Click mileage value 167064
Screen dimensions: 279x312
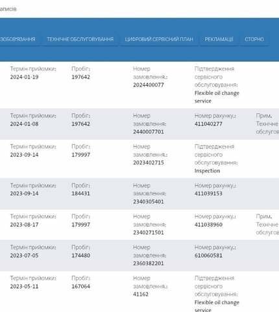[80, 287]
